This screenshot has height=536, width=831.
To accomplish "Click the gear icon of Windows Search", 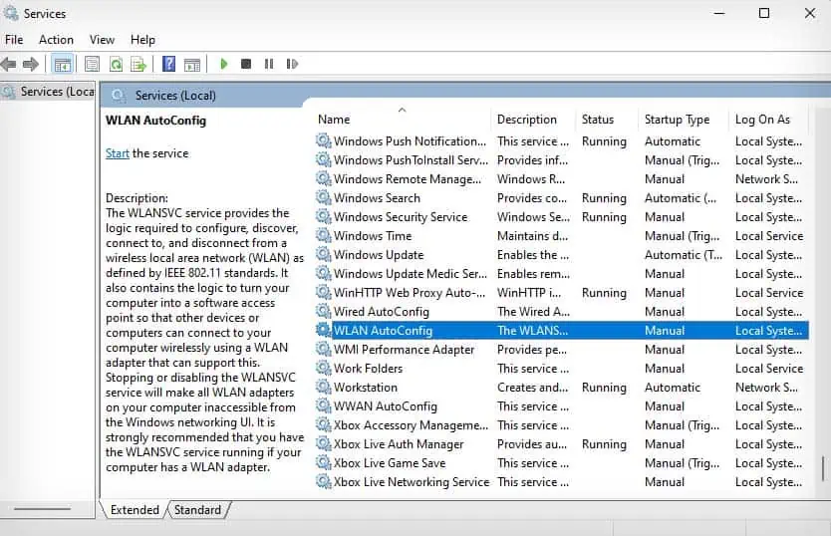I will (x=323, y=197).
